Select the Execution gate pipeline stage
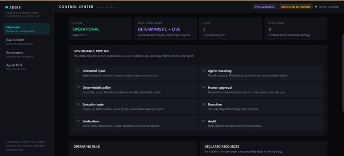This screenshot has width=344, height=156. pos(135,107)
